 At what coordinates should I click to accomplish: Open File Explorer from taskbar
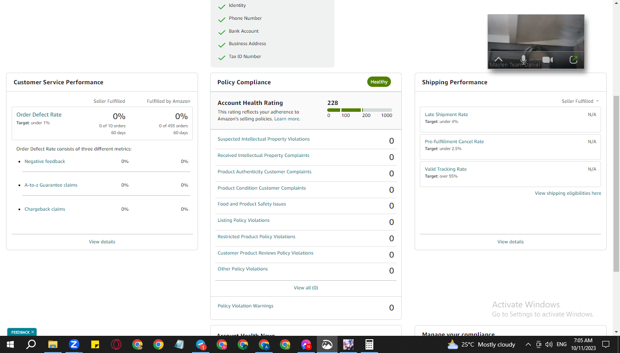pyautogui.click(x=53, y=344)
